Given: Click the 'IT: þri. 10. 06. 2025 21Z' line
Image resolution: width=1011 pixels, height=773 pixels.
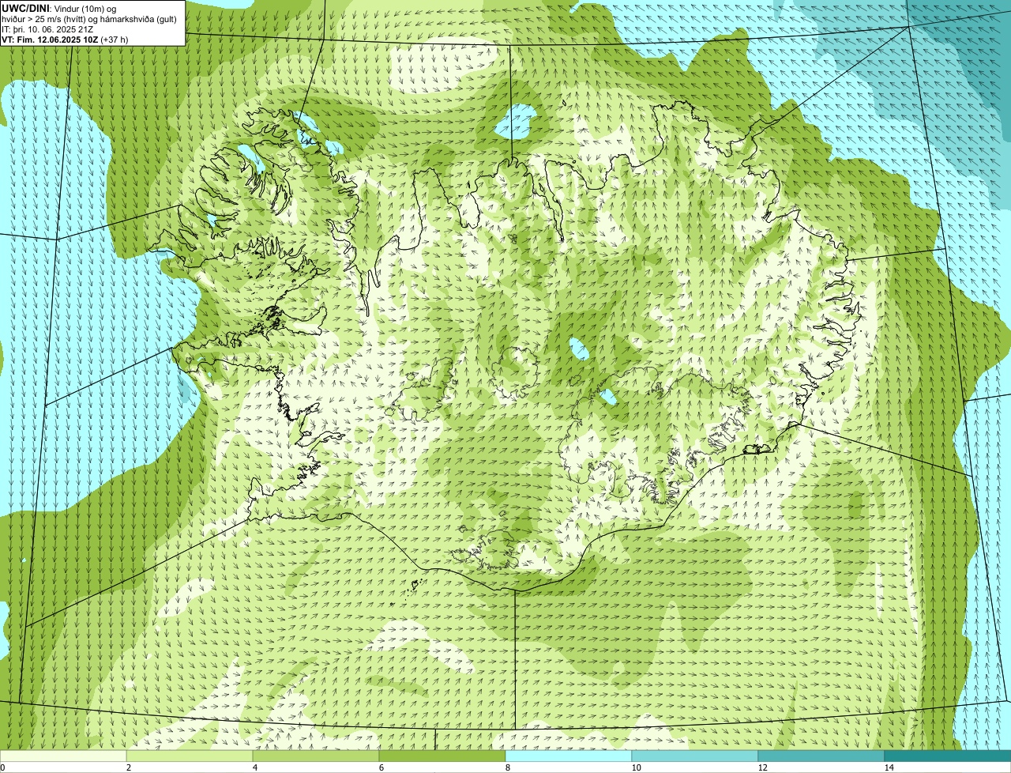Looking at the screenshot, I should 47,29.
